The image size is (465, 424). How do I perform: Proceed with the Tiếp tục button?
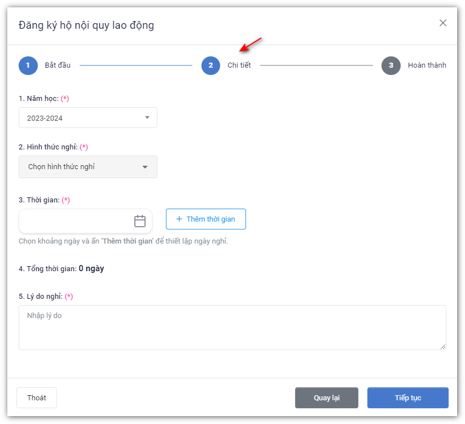tap(407, 397)
